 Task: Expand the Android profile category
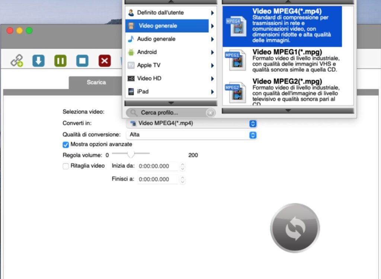[171, 52]
